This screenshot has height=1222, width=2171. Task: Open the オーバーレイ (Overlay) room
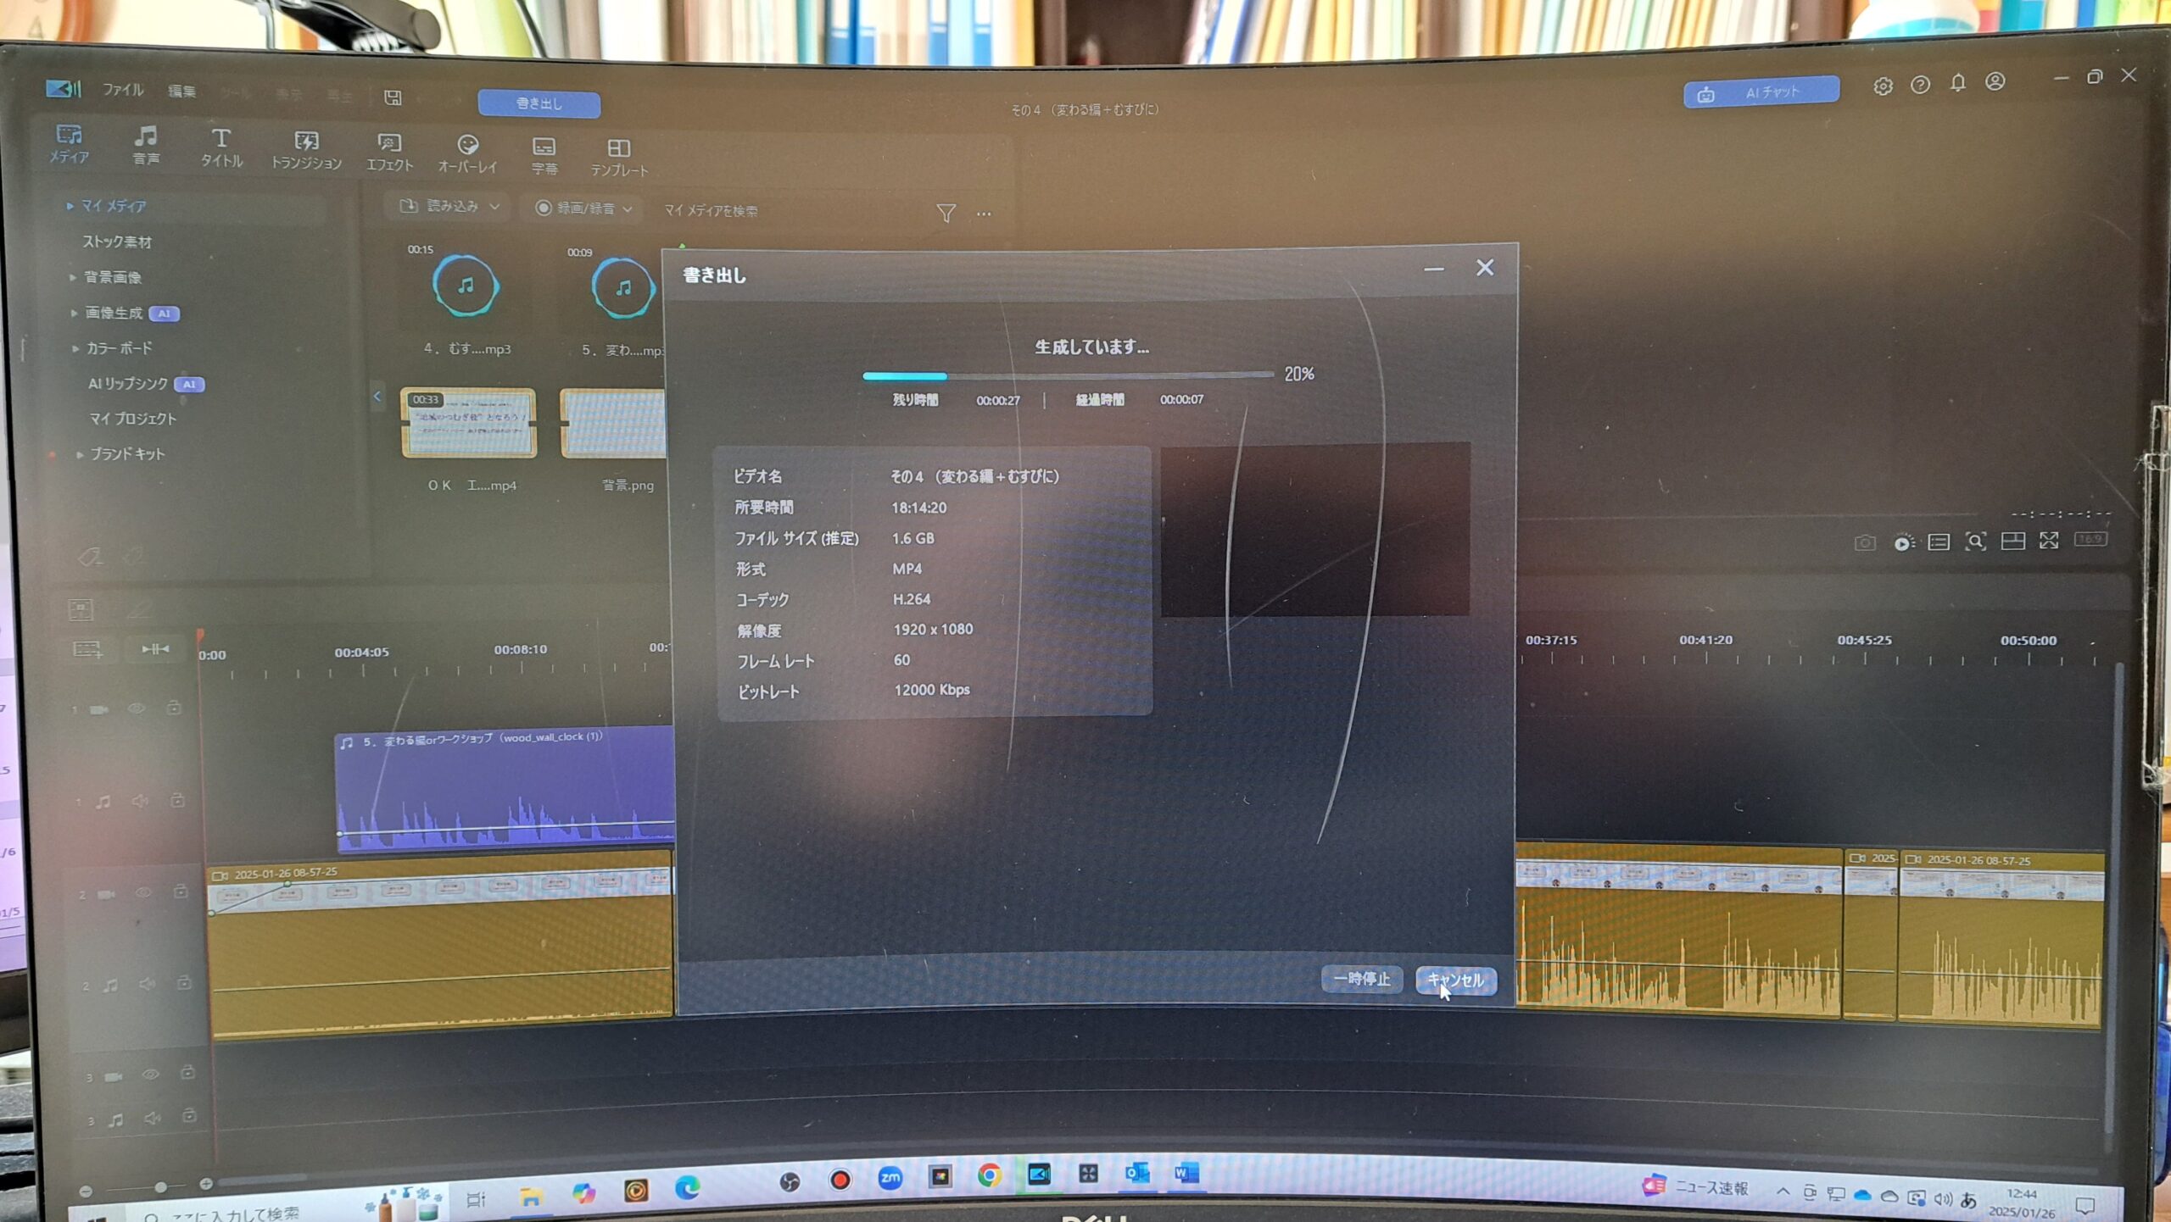(x=467, y=154)
